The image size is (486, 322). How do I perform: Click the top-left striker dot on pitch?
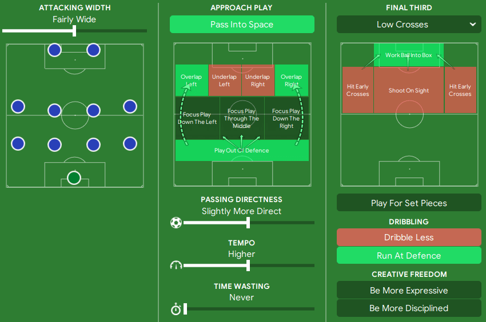54,50
